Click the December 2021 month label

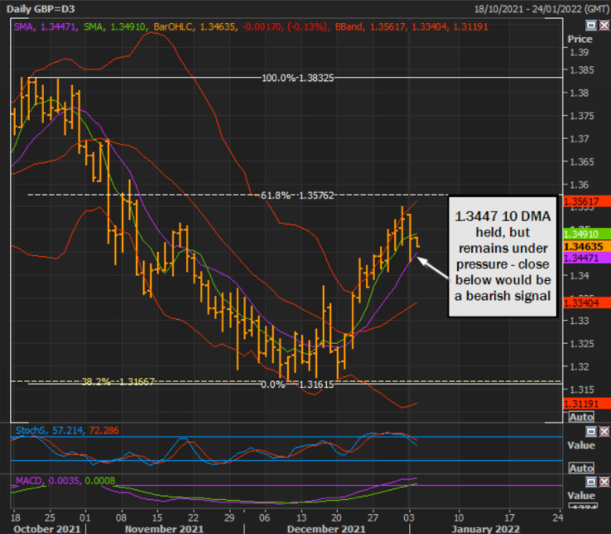coord(326,529)
